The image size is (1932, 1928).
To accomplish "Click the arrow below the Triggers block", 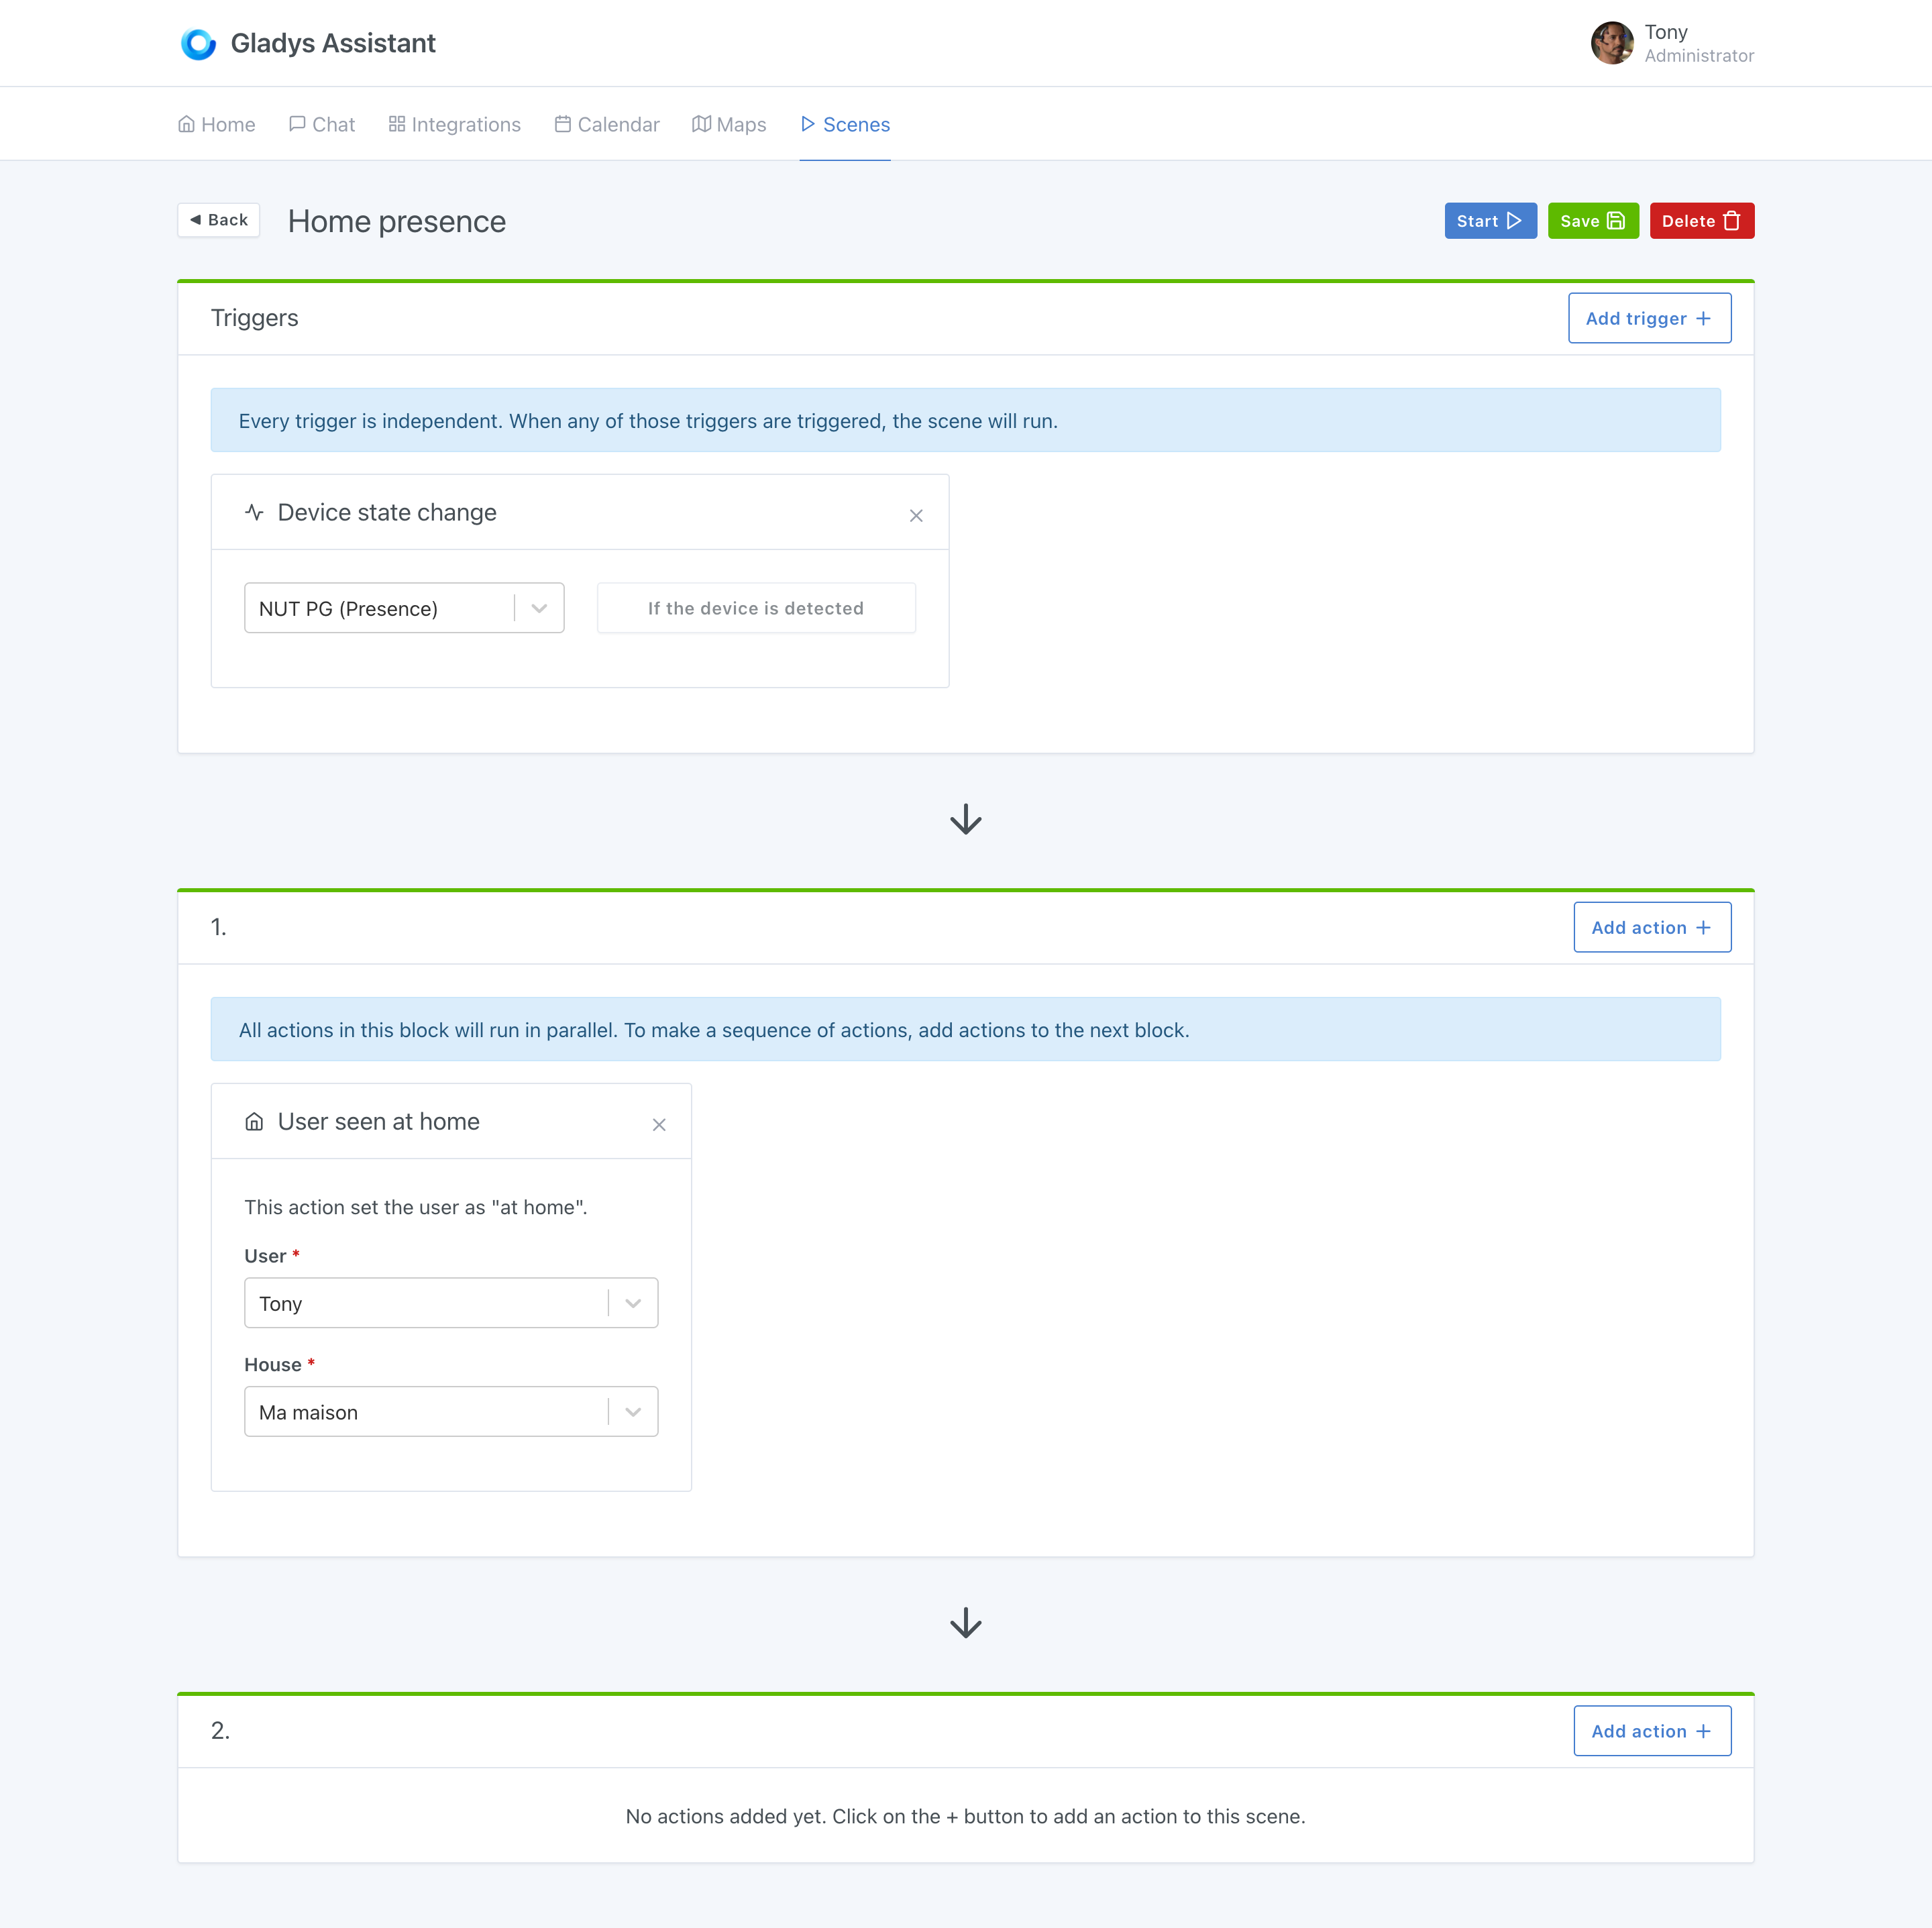I will [x=965, y=820].
